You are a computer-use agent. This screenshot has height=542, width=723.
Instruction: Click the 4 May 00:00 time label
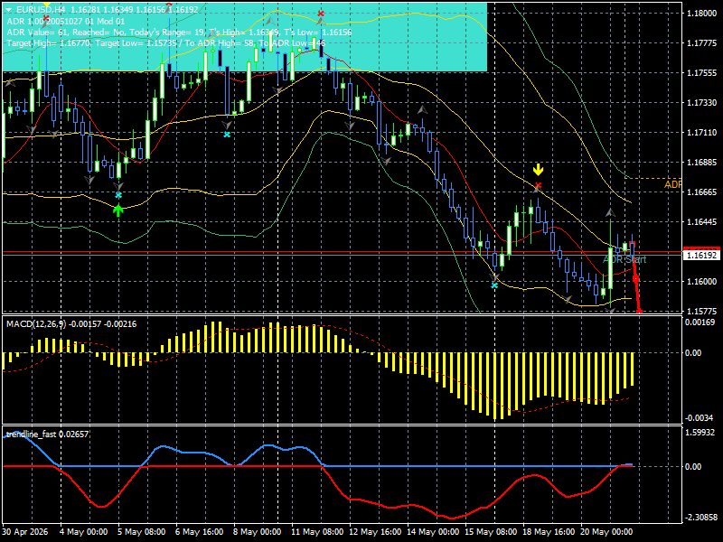tap(84, 532)
